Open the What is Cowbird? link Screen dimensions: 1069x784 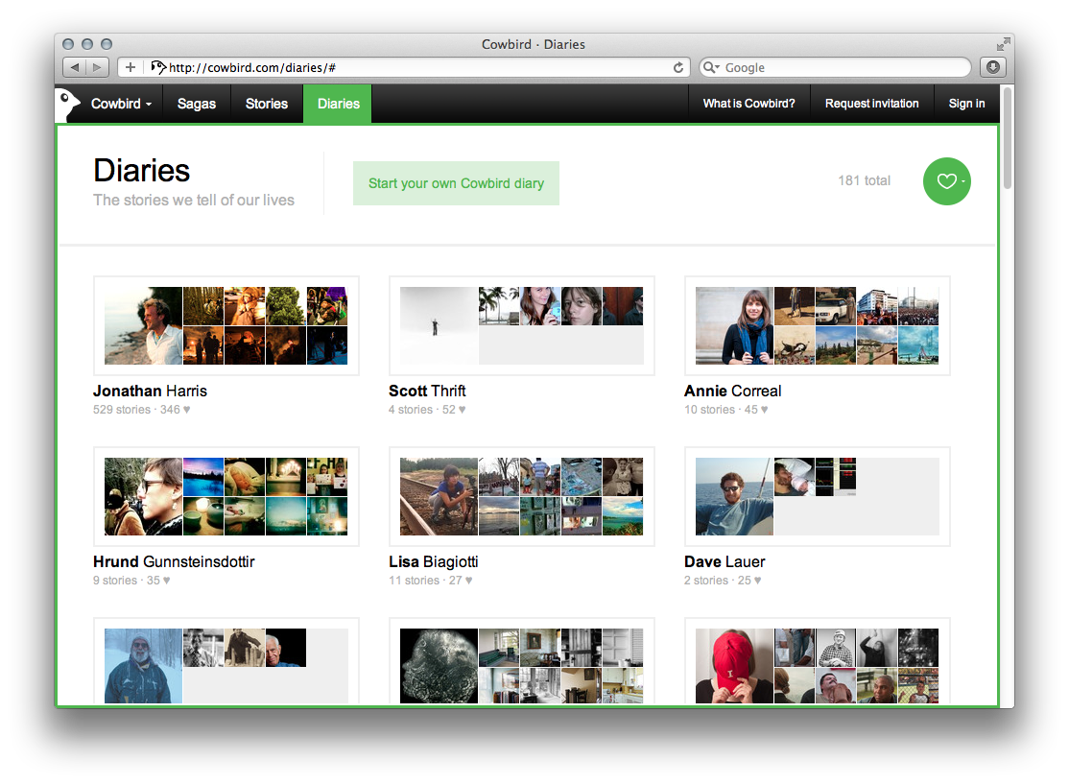(x=748, y=104)
